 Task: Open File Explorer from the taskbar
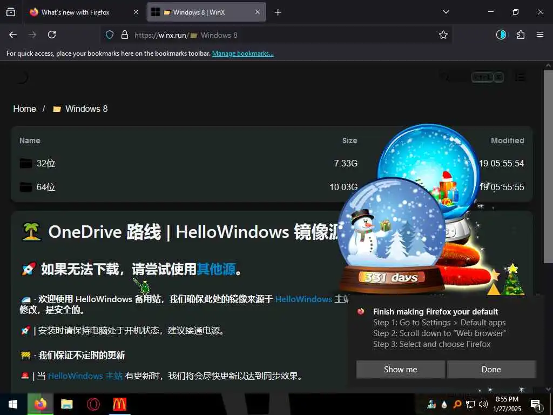[66, 404]
